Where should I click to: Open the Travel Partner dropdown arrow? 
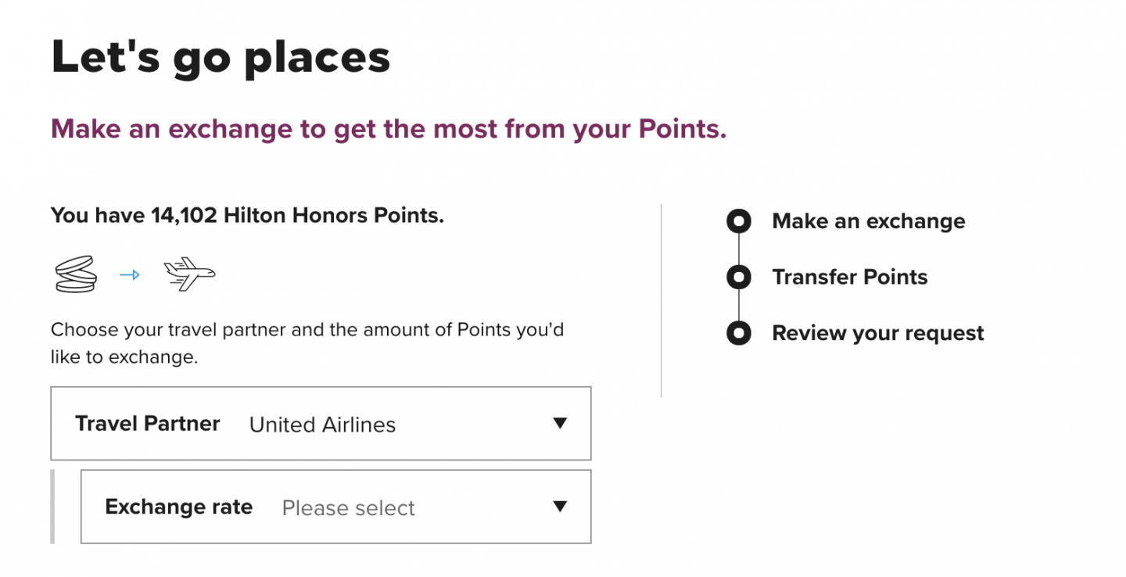pos(559,423)
